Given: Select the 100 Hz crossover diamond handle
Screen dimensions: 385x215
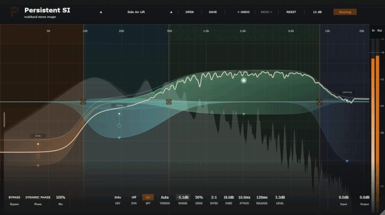Looking at the screenshot, I should [83, 102].
